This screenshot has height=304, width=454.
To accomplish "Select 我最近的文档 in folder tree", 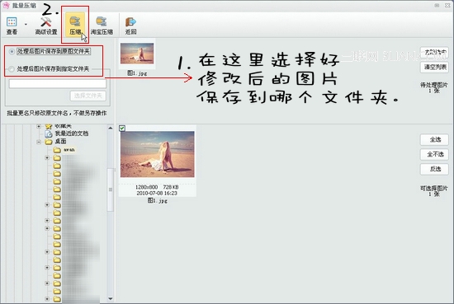I will (x=72, y=133).
